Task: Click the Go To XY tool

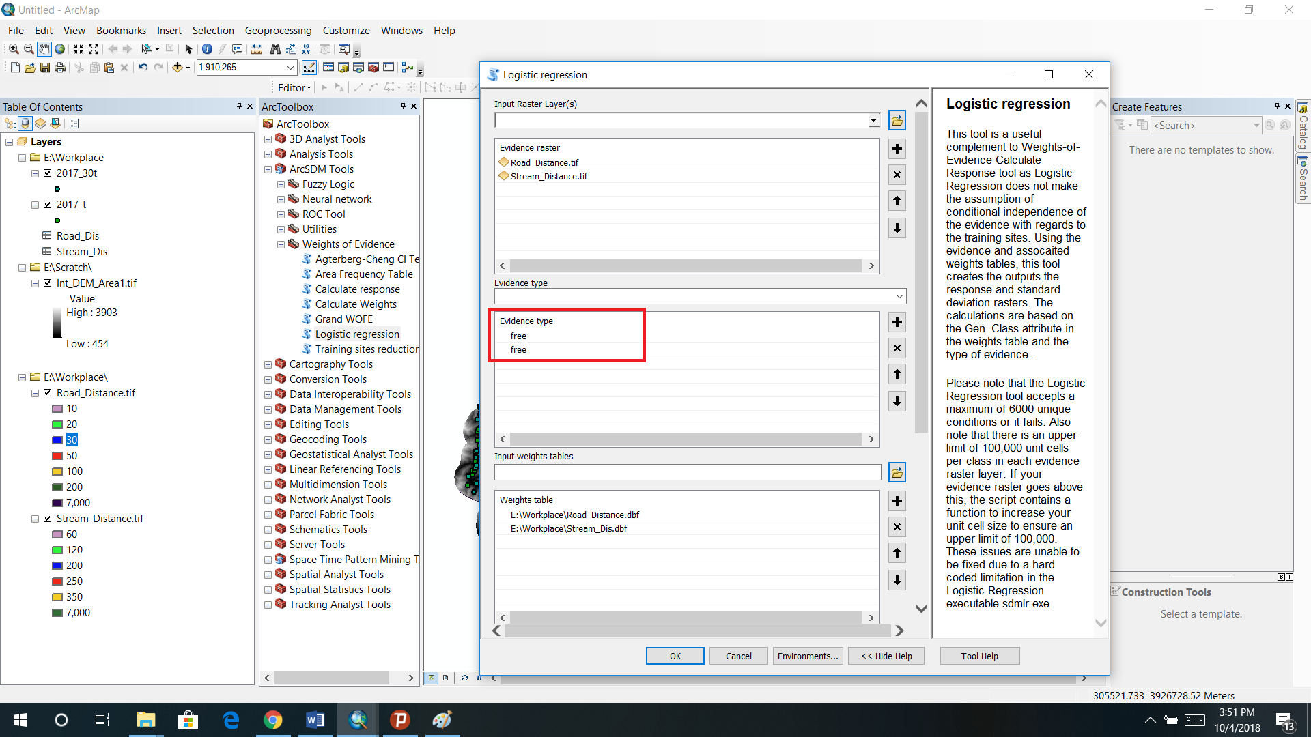Action: pyautogui.click(x=306, y=49)
